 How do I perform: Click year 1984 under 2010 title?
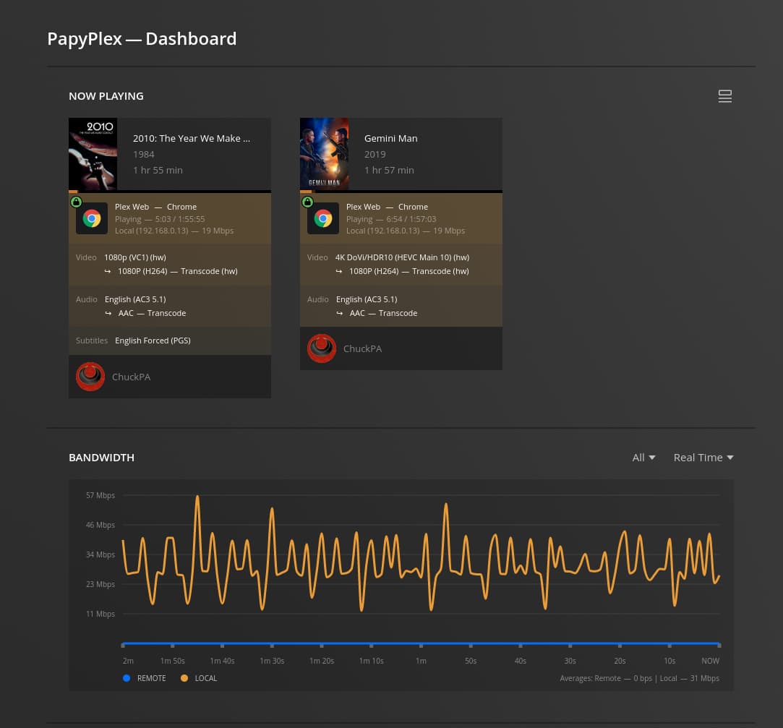coord(144,154)
